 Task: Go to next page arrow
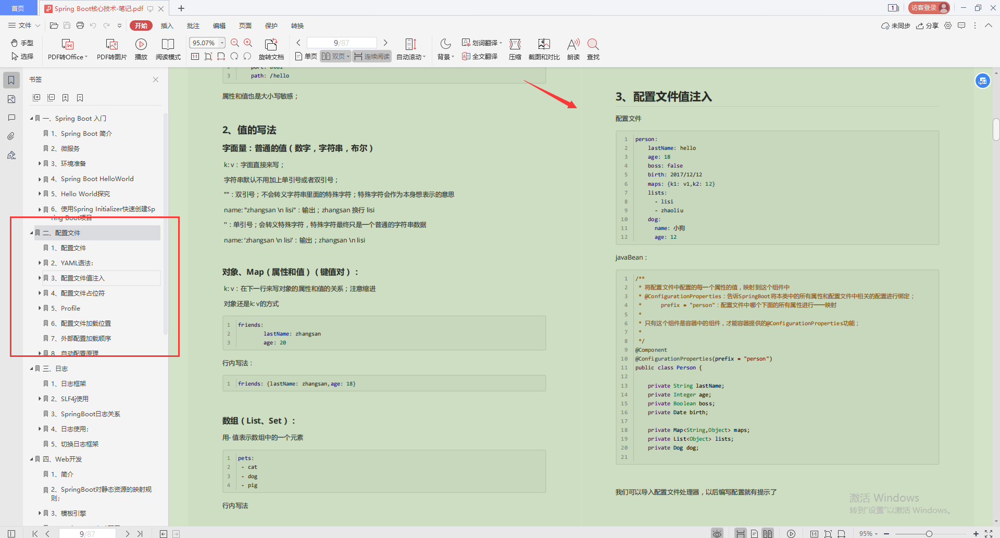(x=385, y=43)
